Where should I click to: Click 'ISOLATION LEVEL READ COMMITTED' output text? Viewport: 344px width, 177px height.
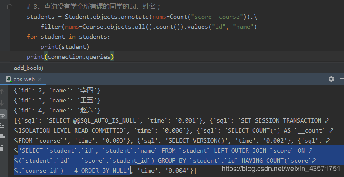coord(71,130)
